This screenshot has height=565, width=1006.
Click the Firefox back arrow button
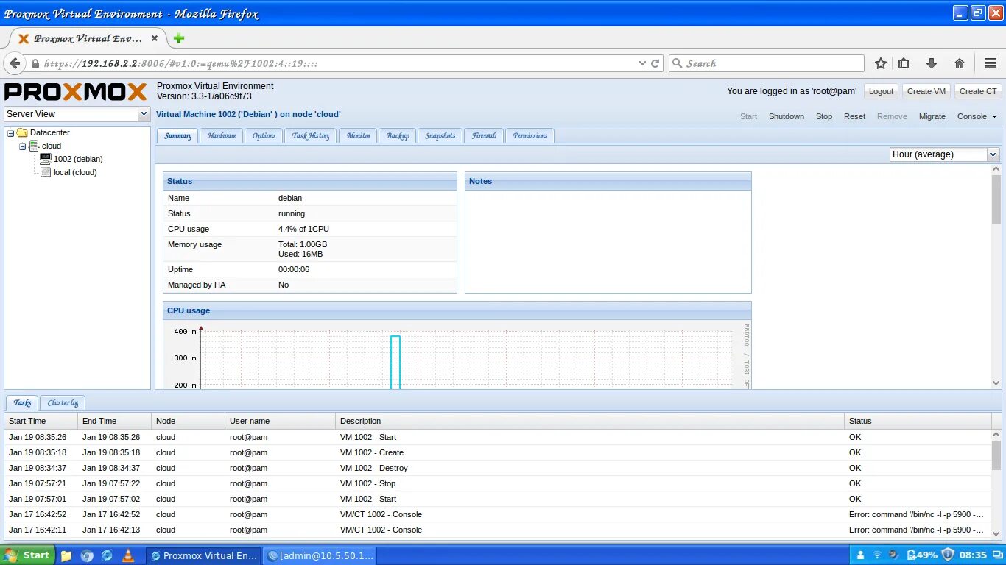point(15,63)
